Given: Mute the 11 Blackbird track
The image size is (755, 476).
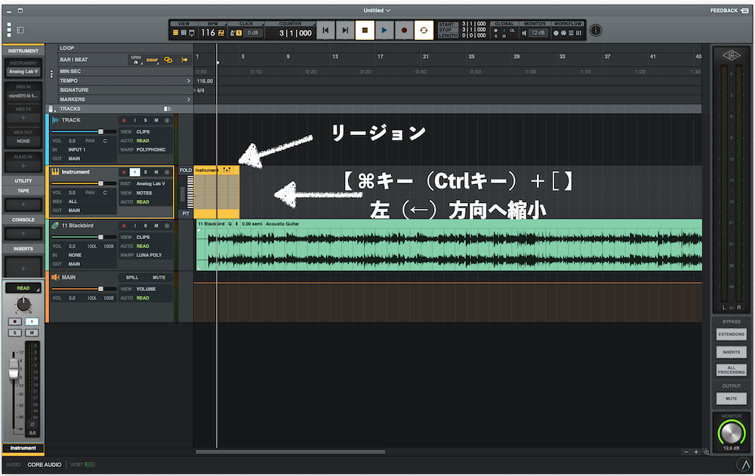Looking at the screenshot, I should click(156, 226).
